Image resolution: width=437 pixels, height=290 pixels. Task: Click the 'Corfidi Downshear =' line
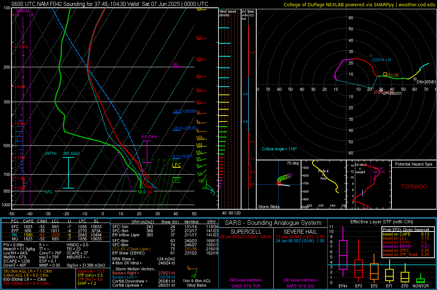click(144, 281)
